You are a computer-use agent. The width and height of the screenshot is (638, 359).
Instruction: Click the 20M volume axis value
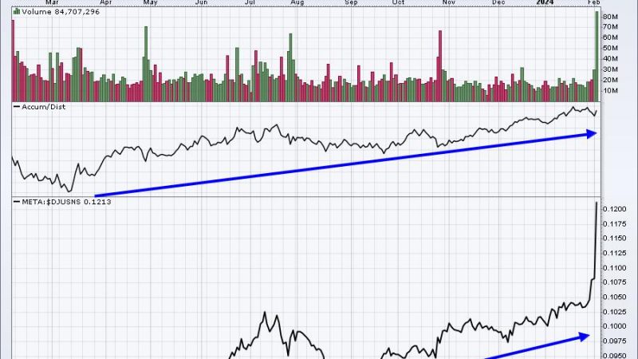coord(610,80)
